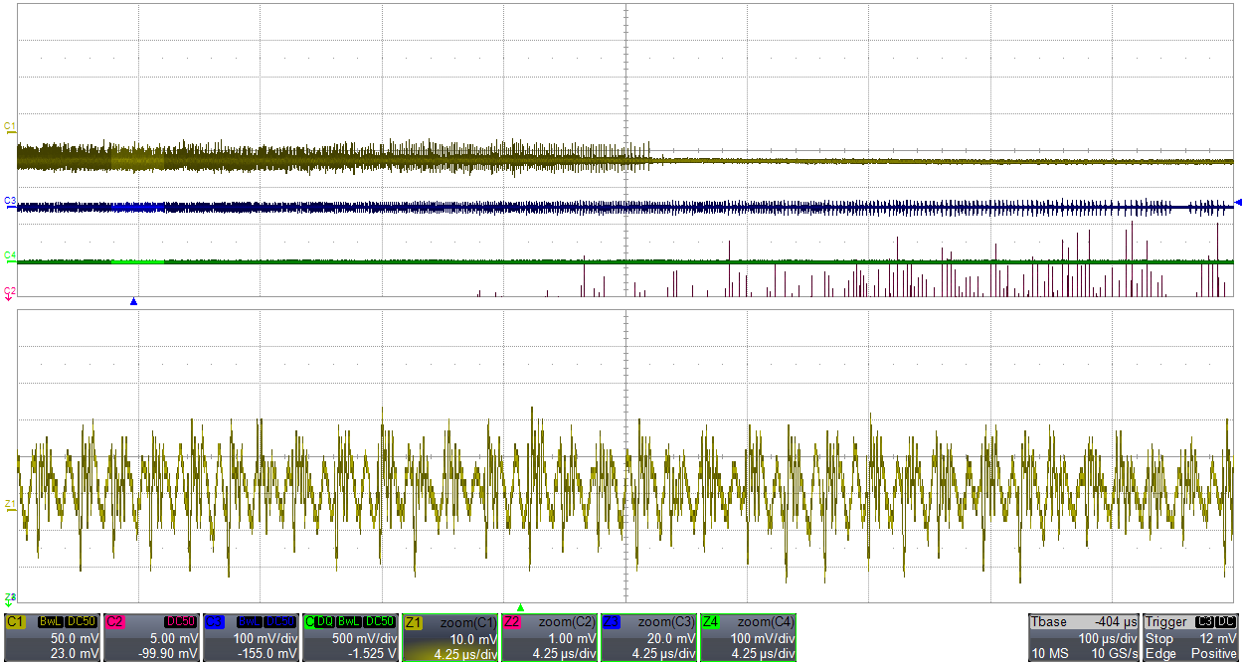Select the blue C3 trace label marker
Viewport: 1244px width, 663px height.
(x=10, y=202)
